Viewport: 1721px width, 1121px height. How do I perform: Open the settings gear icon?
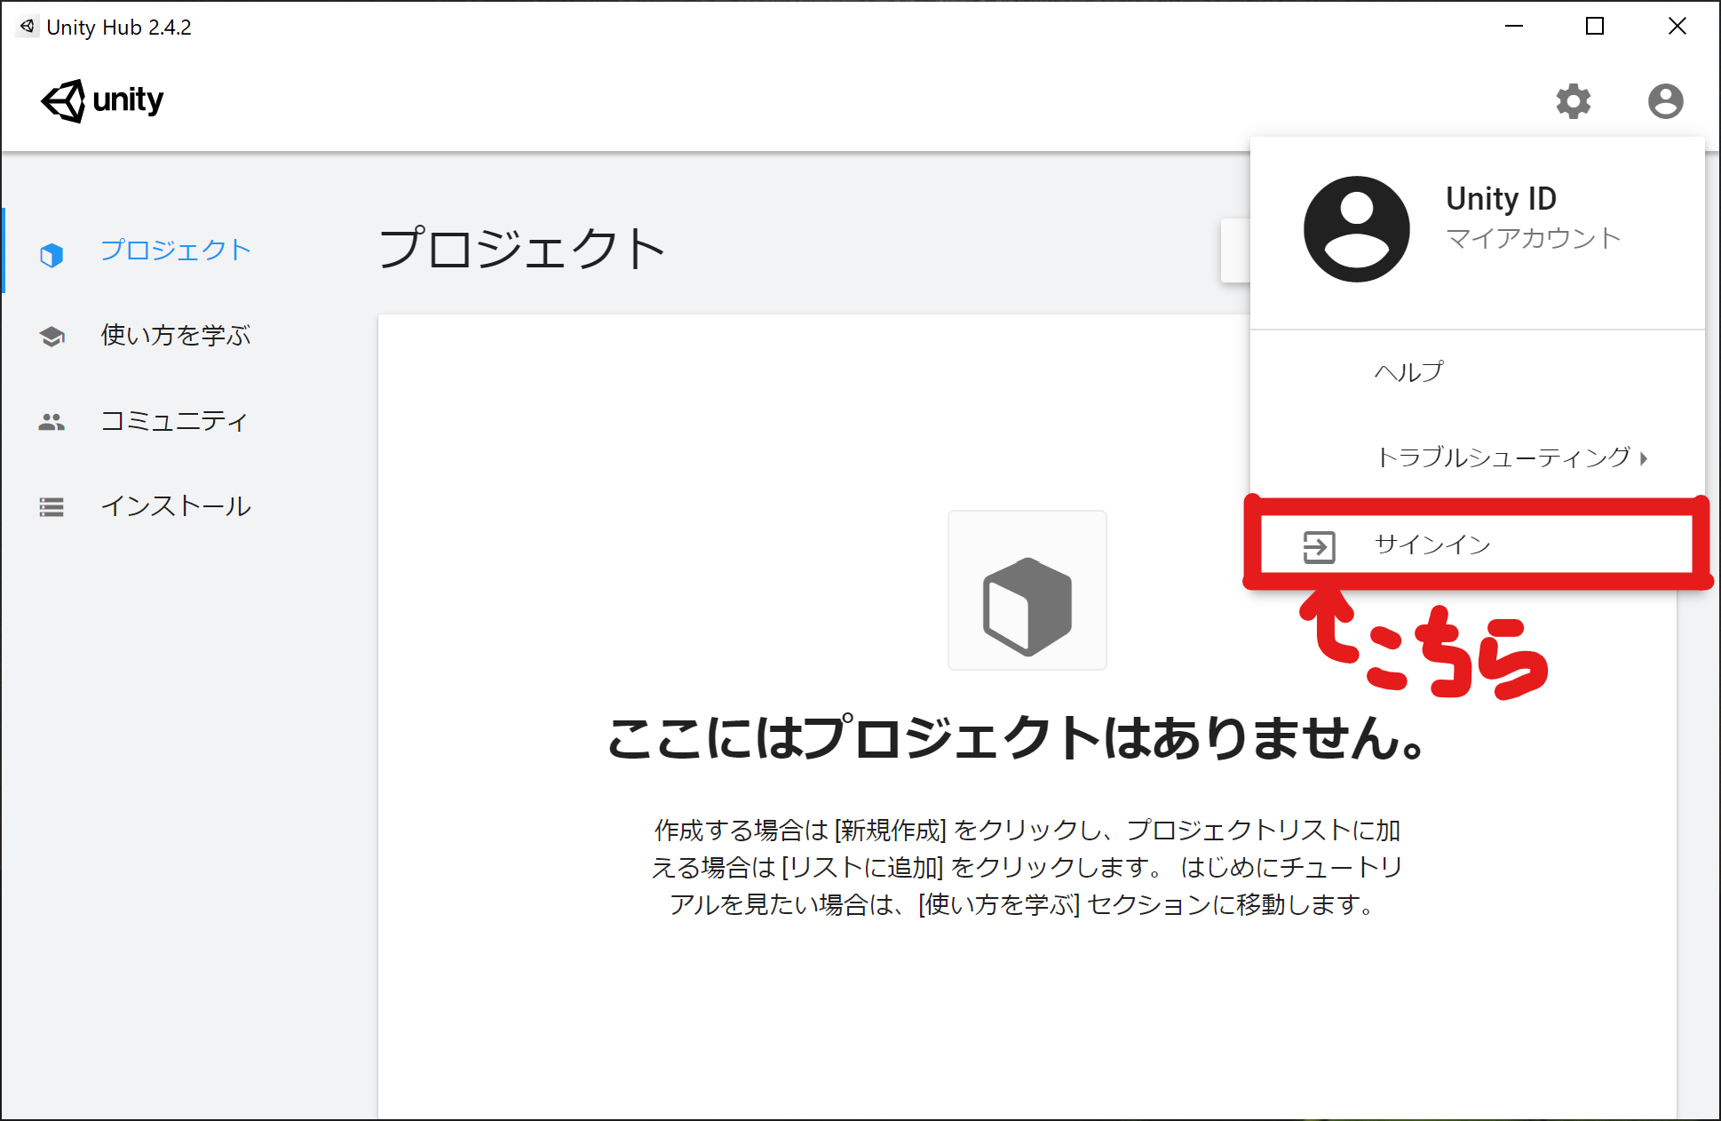click(x=1574, y=100)
